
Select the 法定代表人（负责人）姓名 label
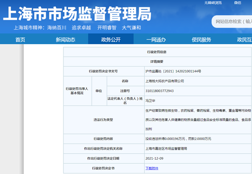click(x=125, y=101)
